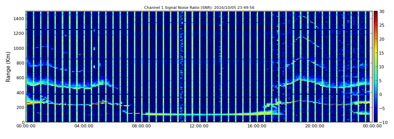This screenshot has width=394, height=139.
Task: Click the colorbar 30 tick label
Action: point(382,11)
